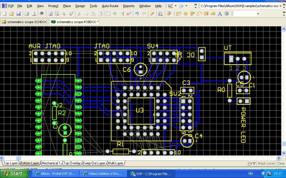
Task: Click the Zoom area icon
Action: click(57, 14)
